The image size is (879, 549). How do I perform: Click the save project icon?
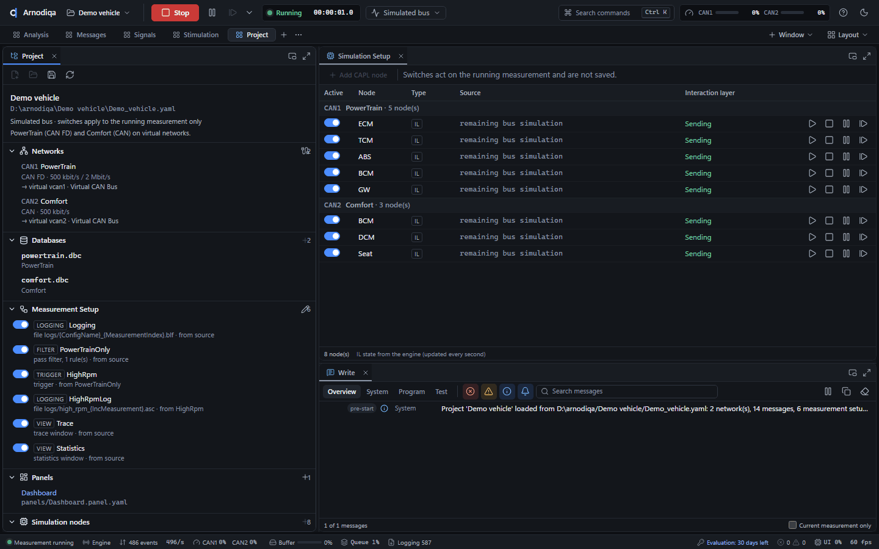[x=51, y=75]
